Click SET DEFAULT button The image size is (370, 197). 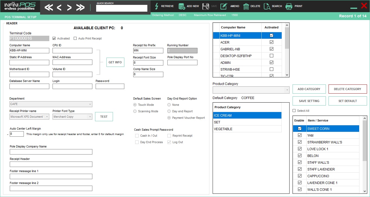[348, 101]
